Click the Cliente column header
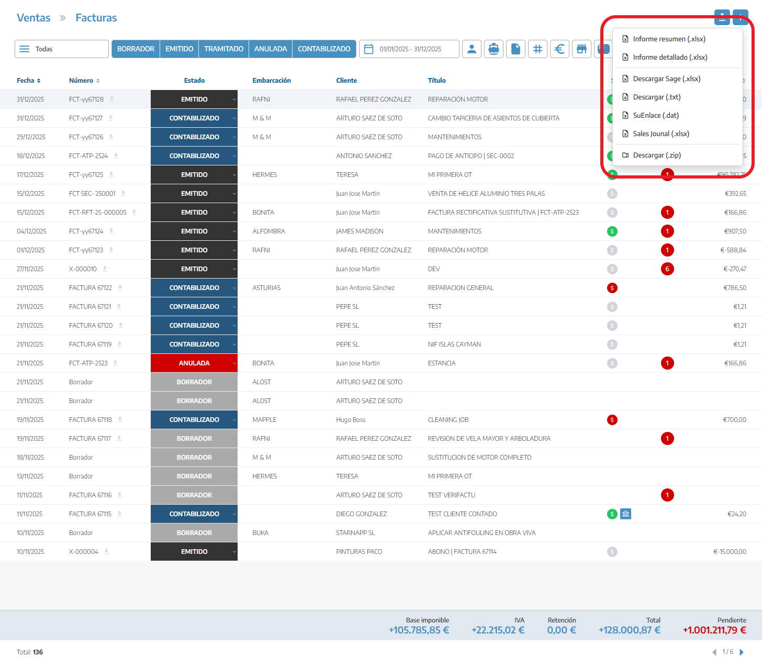762x668 pixels. coord(346,81)
